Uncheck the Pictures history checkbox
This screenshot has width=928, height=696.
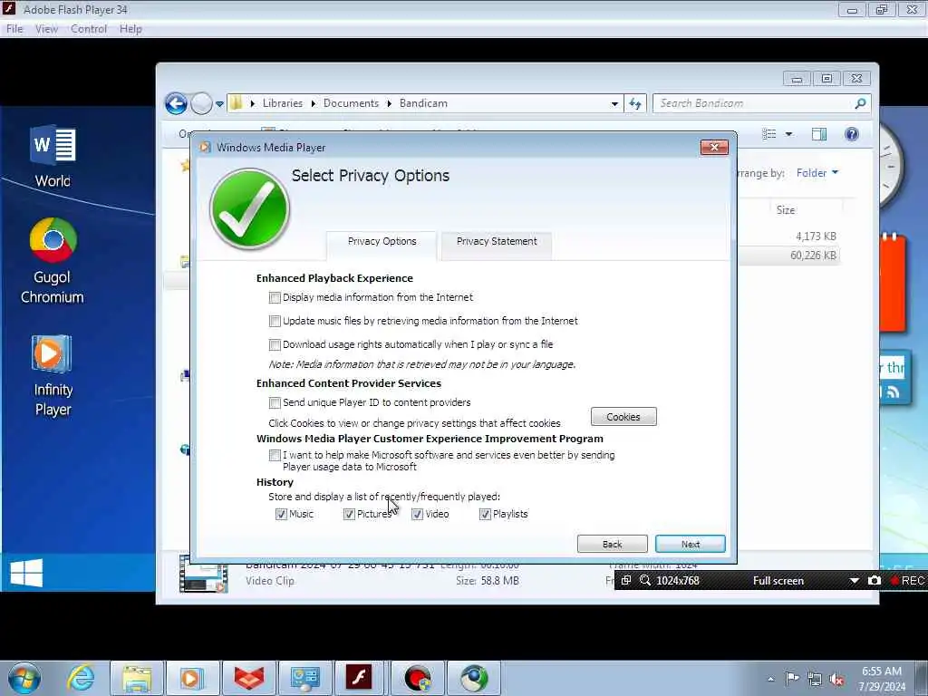pyautogui.click(x=349, y=515)
